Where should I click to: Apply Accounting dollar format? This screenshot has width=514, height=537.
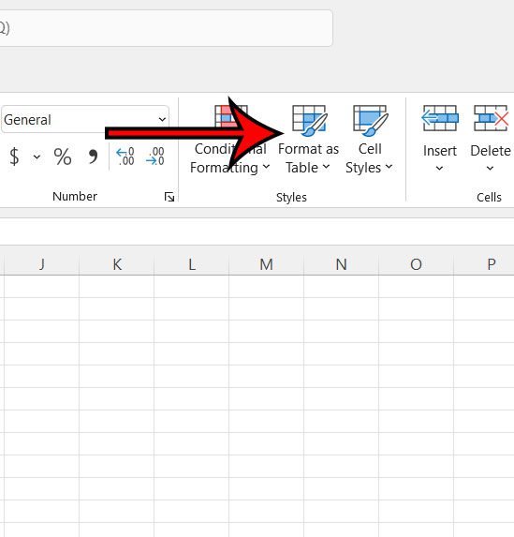14,157
